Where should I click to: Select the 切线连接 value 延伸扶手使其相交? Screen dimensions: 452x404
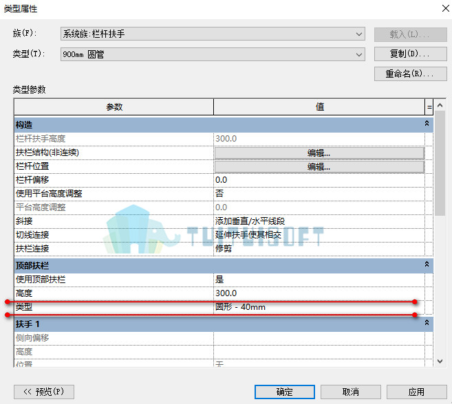319,235
